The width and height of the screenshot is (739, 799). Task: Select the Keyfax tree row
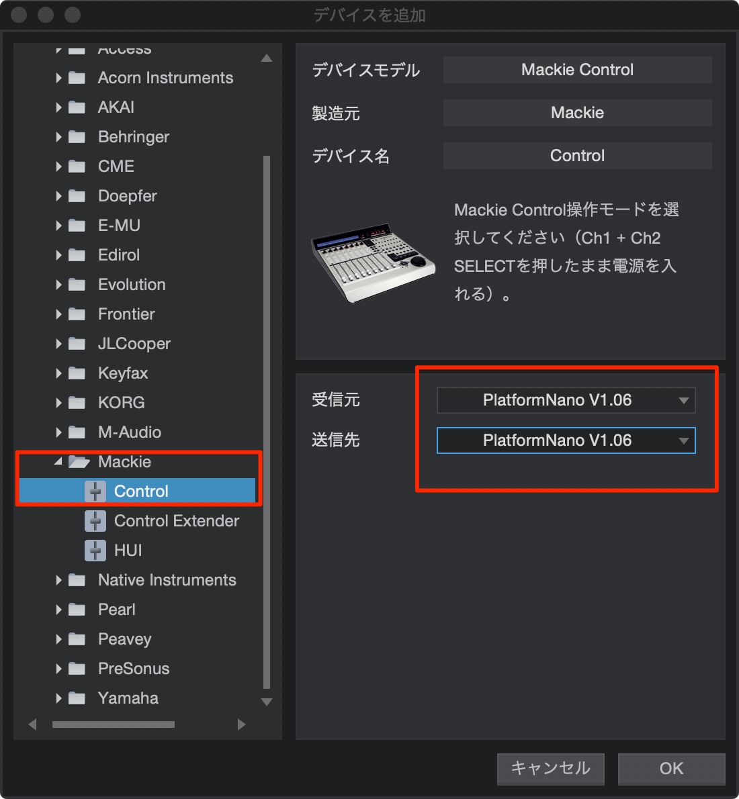coord(136,373)
